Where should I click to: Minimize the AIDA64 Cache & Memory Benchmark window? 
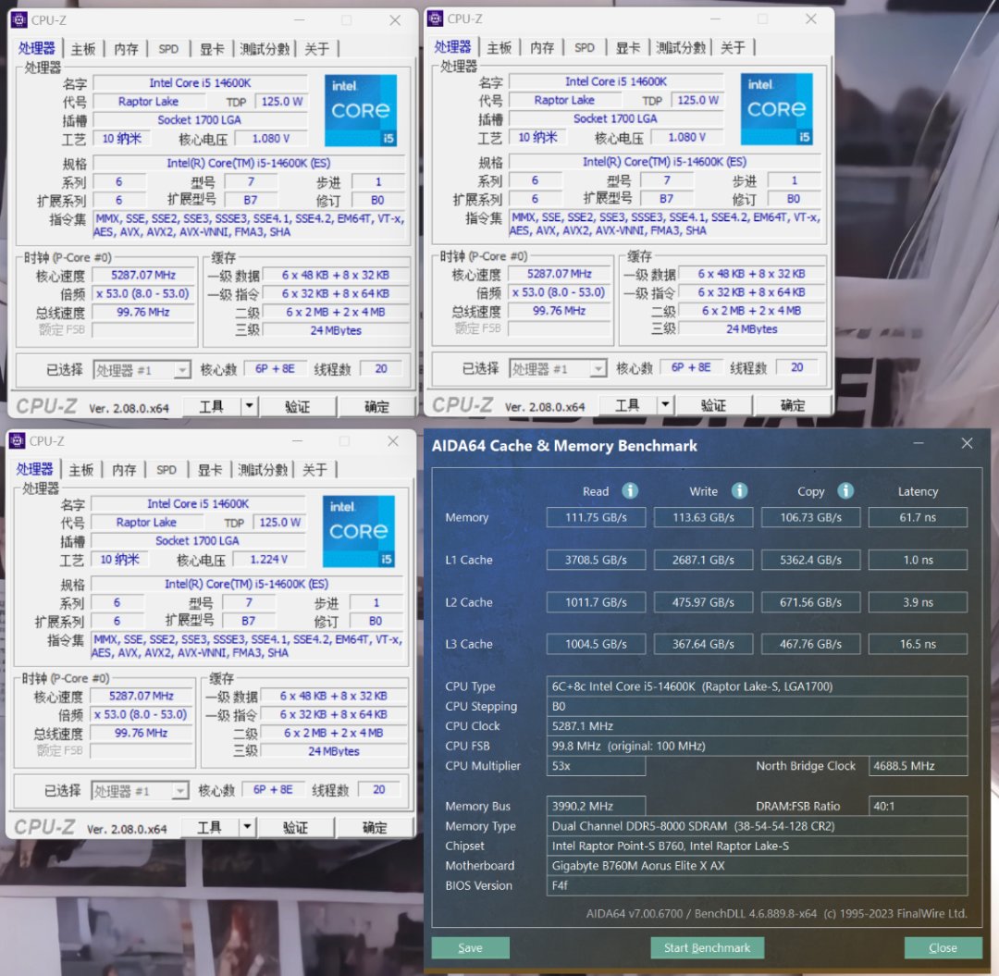pyautogui.click(x=919, y=443)
